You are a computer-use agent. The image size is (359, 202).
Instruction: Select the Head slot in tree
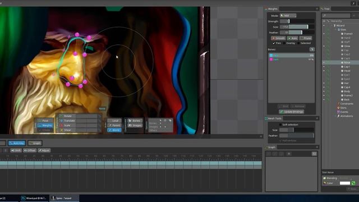pos(347,71)
